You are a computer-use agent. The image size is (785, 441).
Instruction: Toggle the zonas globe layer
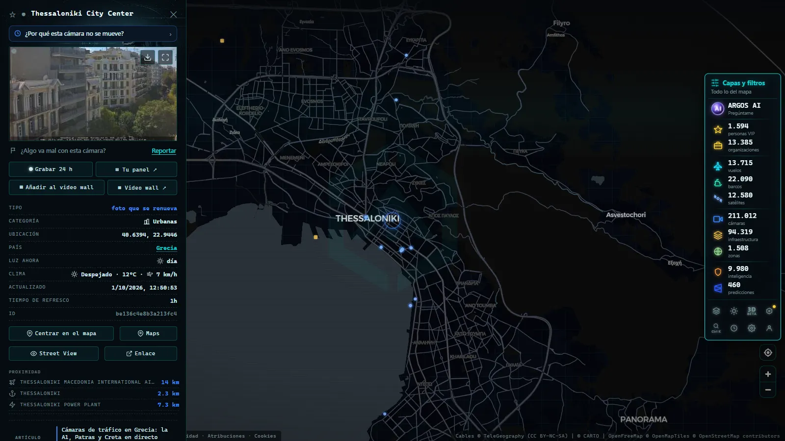point(743,251)
